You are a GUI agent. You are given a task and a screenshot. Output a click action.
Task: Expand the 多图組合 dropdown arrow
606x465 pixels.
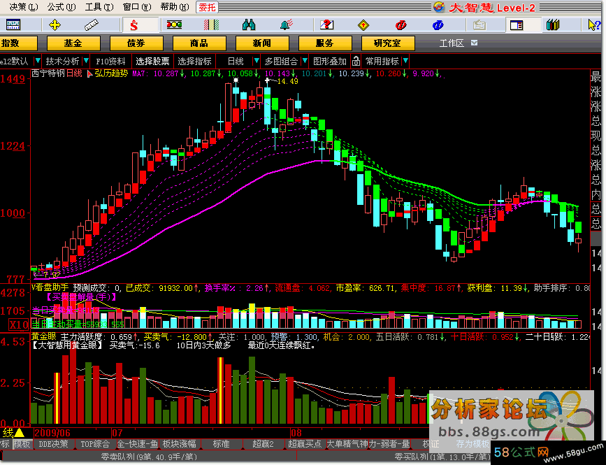click(x=305, y=61)
